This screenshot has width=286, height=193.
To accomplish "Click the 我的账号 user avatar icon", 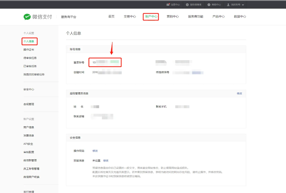I will click(228, 5).
